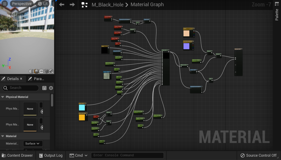Collapse the Physical Material section

[3, 97]
